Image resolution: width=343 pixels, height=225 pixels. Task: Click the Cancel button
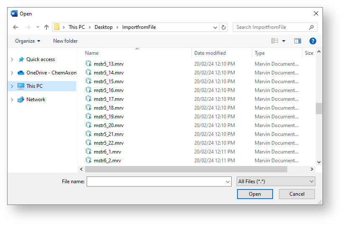[x=297, y=194]
